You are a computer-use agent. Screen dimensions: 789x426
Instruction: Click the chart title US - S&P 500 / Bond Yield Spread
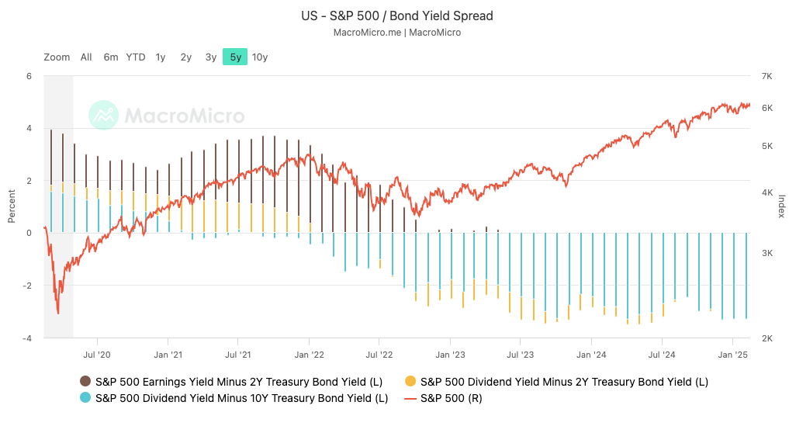point(396,16)
